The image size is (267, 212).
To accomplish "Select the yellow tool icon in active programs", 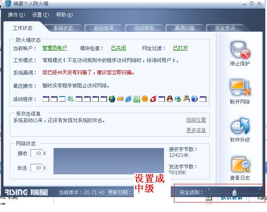I will (x=186, y=99).
